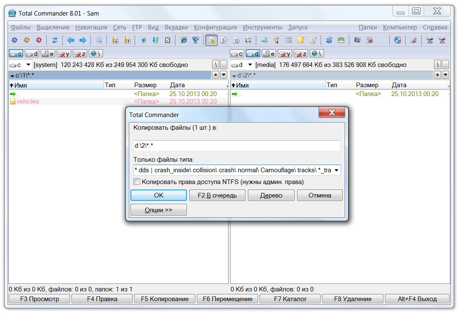Open the Конфигурация menu

pos(215,27)
